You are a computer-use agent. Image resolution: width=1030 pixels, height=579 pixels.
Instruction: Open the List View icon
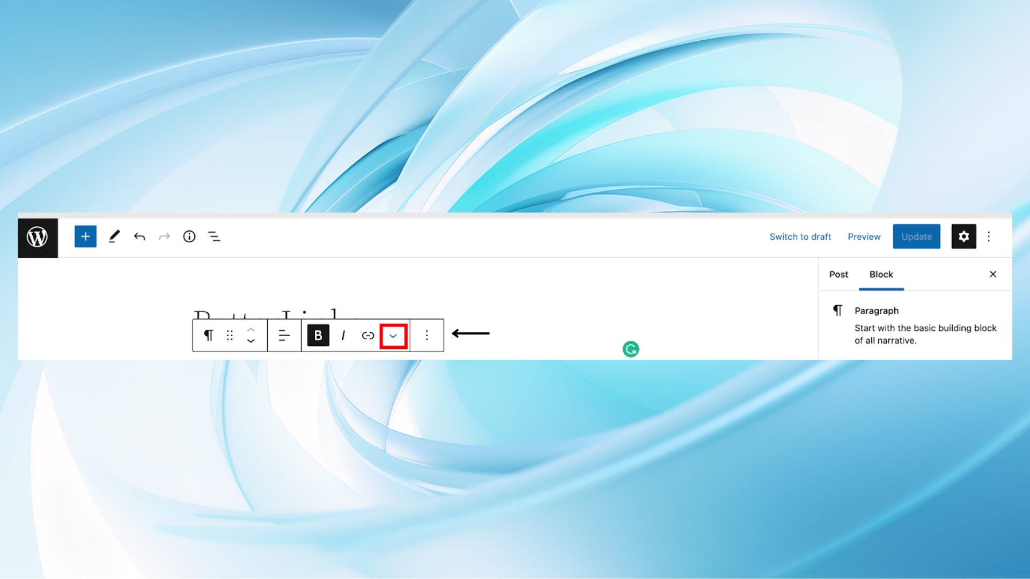(214, 236)
